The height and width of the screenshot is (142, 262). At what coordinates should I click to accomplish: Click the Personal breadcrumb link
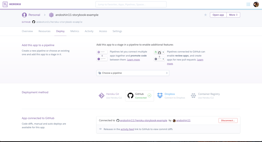tap(34, 15)
